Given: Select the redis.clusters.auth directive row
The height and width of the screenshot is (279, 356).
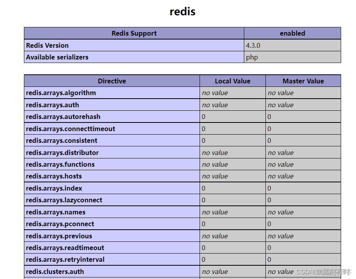Looking at the screenshot, I should pyautogui.click(x=55, y=272).
